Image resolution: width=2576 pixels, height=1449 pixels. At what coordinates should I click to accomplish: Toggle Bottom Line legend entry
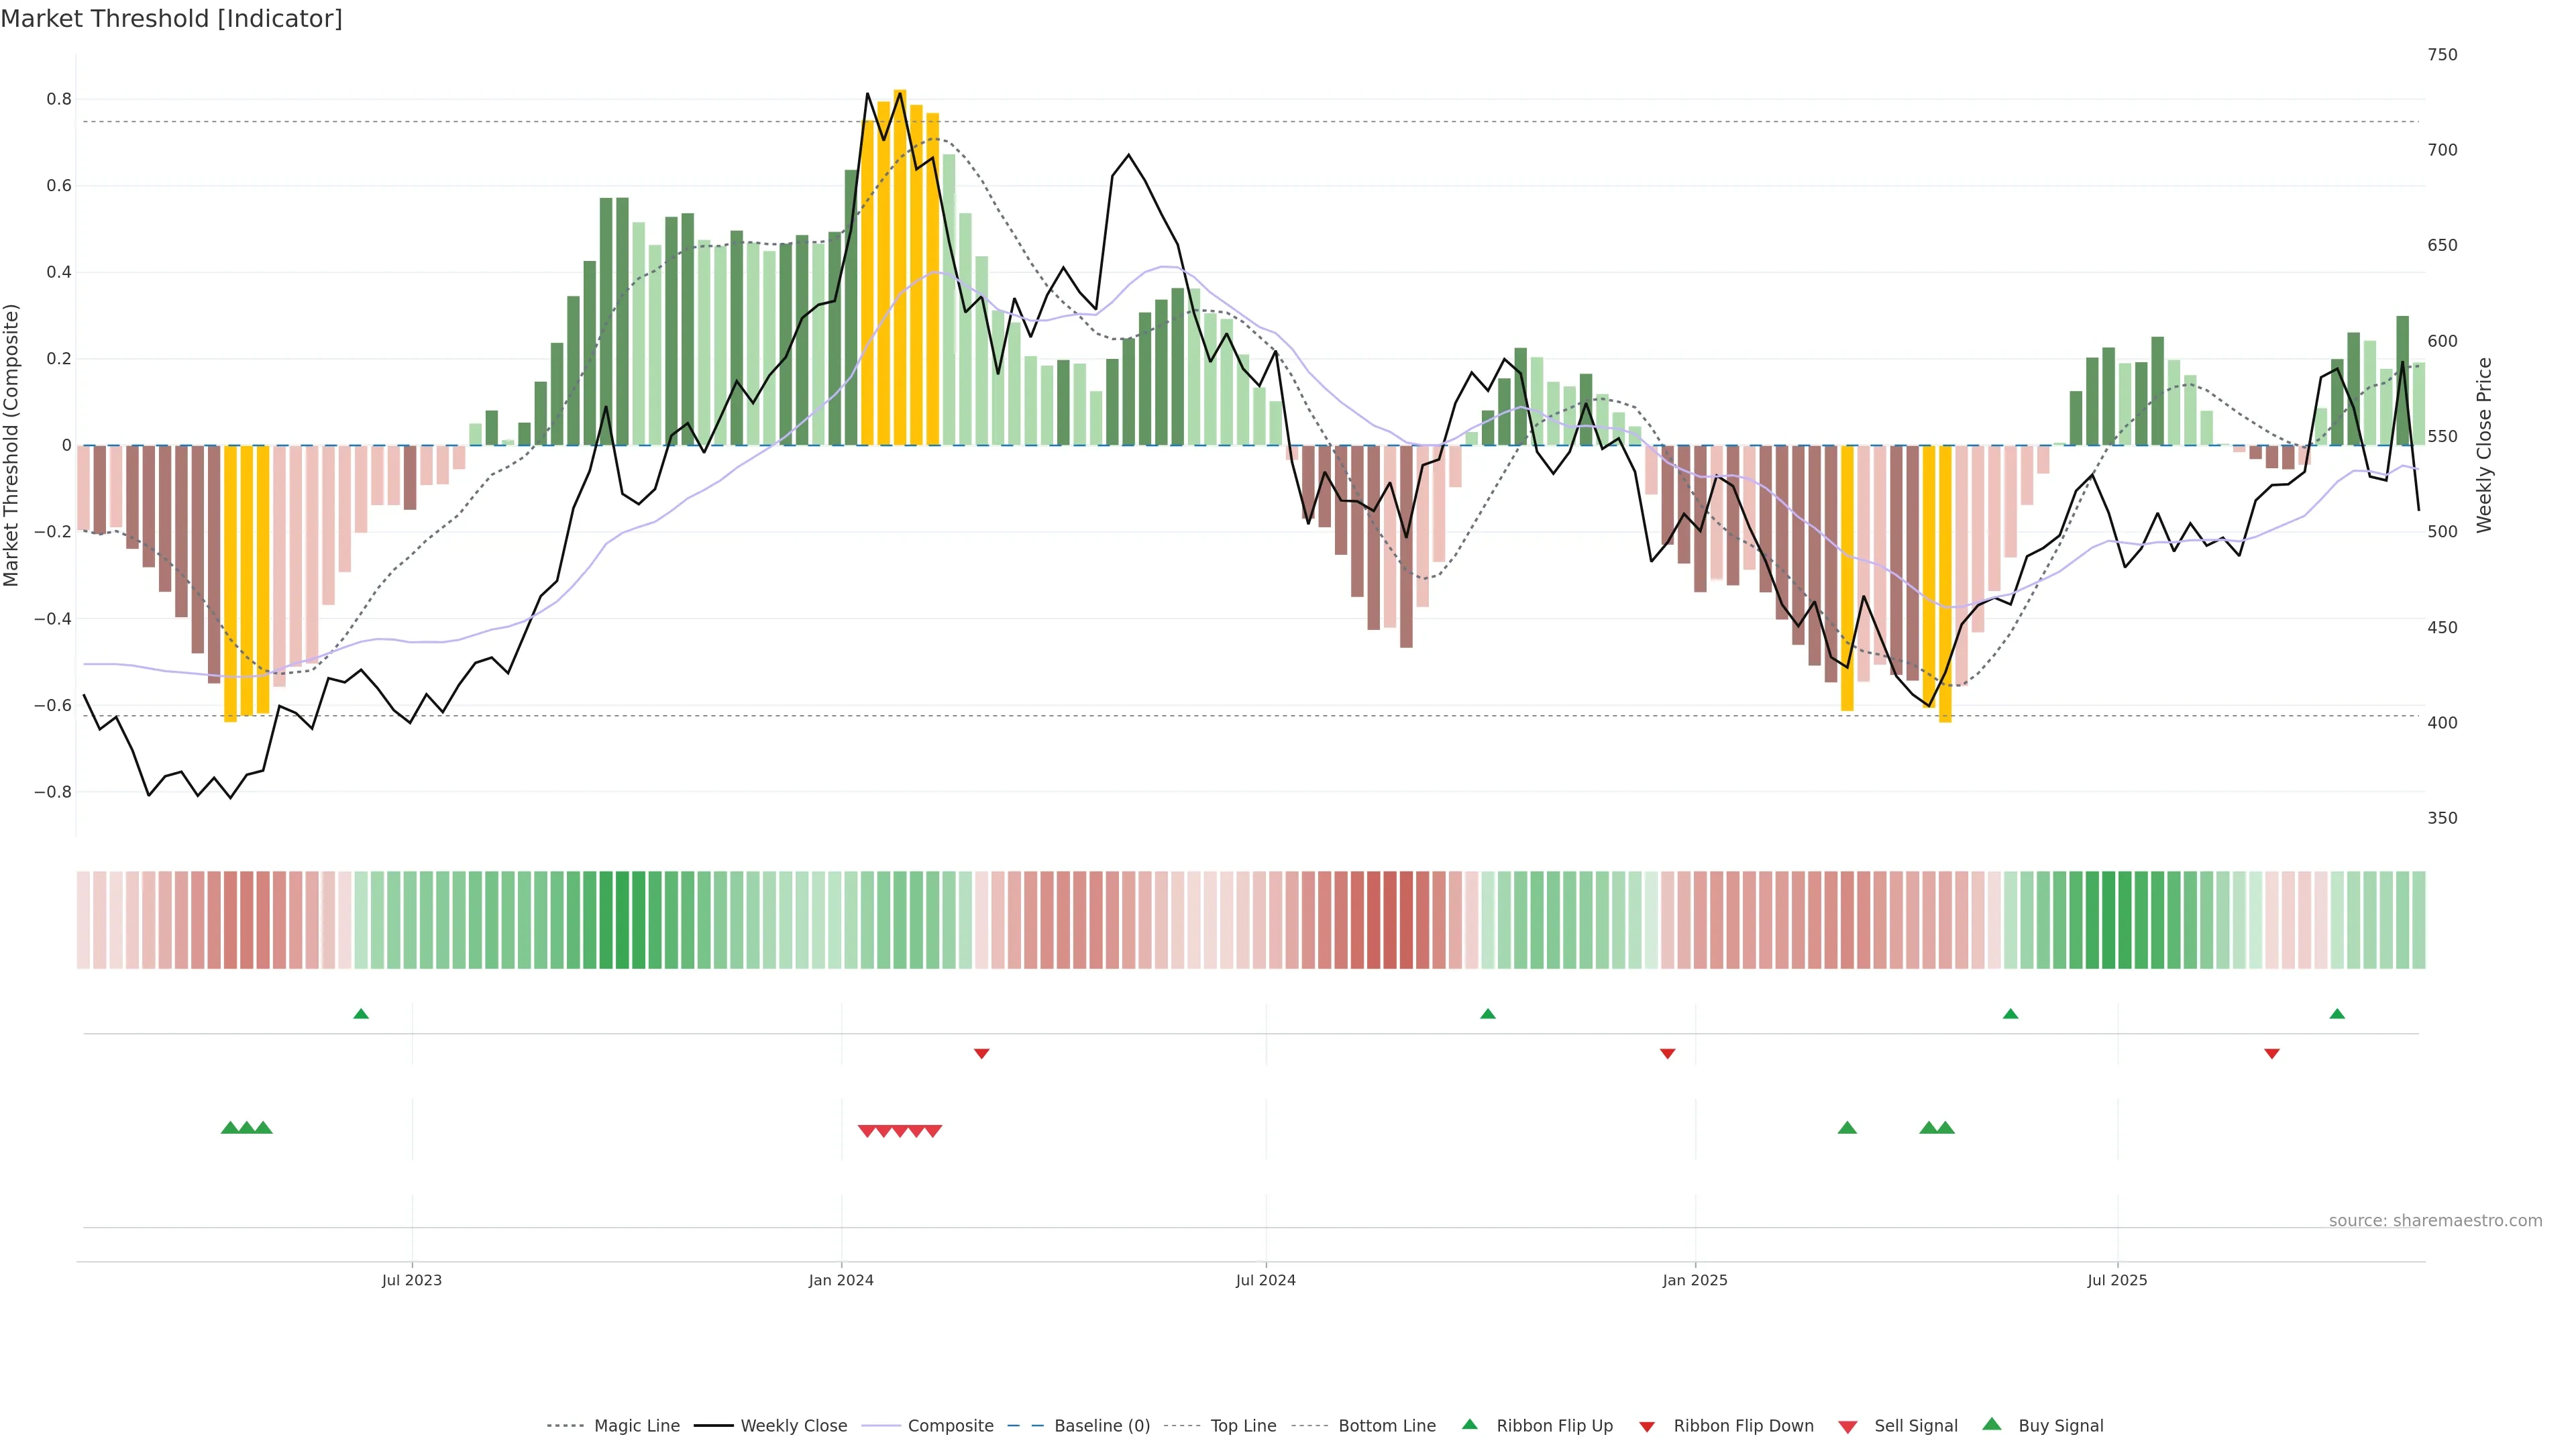tap(1386, 1426)
